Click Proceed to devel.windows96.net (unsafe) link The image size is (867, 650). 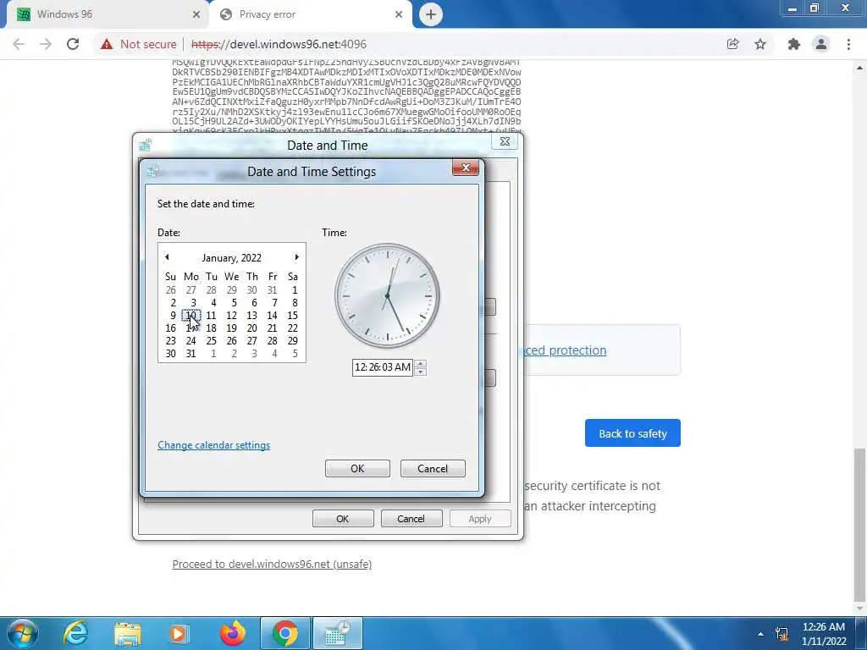pos(272,565)
